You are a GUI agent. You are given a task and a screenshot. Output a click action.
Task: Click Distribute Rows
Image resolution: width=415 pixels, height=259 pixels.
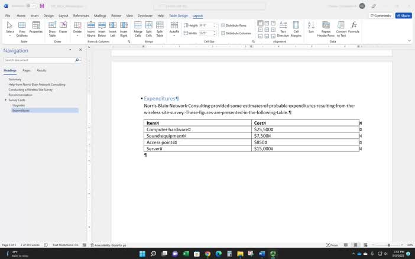pyautogui.click(x=234, y=25)
